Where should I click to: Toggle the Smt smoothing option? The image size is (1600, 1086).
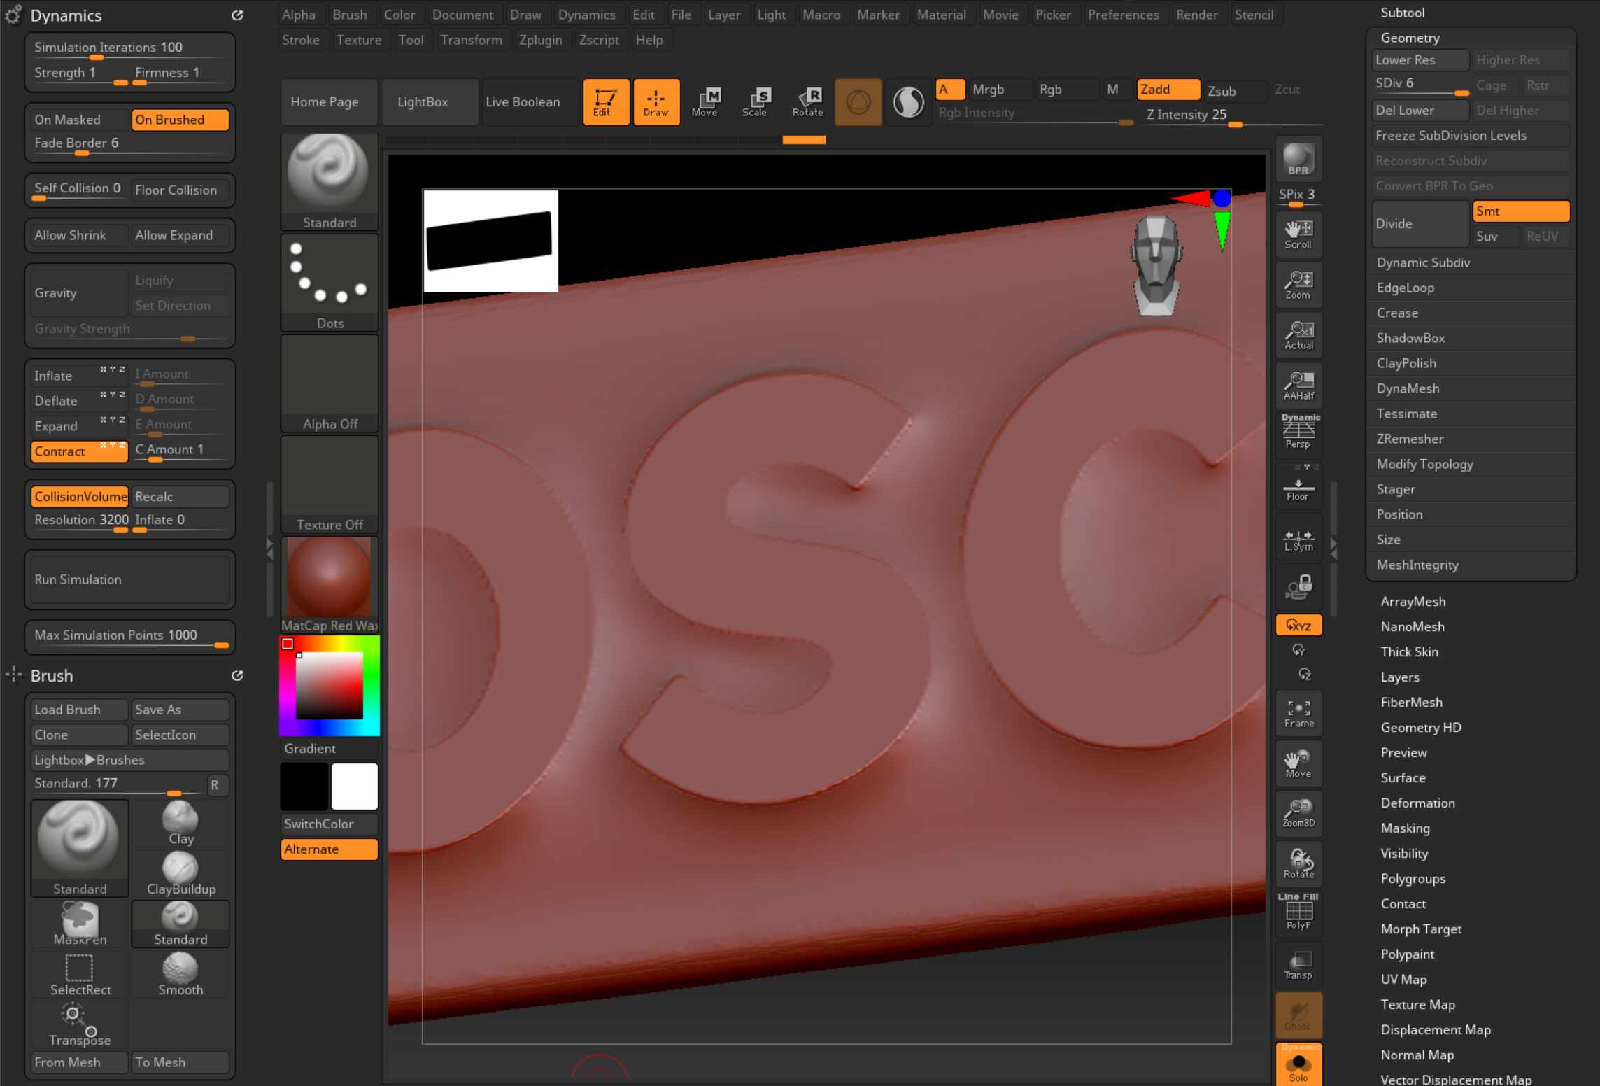1521,211
